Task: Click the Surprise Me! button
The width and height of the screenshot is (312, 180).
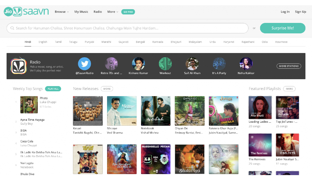Action: [x=282, y=28]
